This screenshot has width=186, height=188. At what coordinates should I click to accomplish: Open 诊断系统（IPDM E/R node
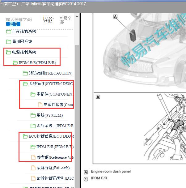[x=55, y=126]
